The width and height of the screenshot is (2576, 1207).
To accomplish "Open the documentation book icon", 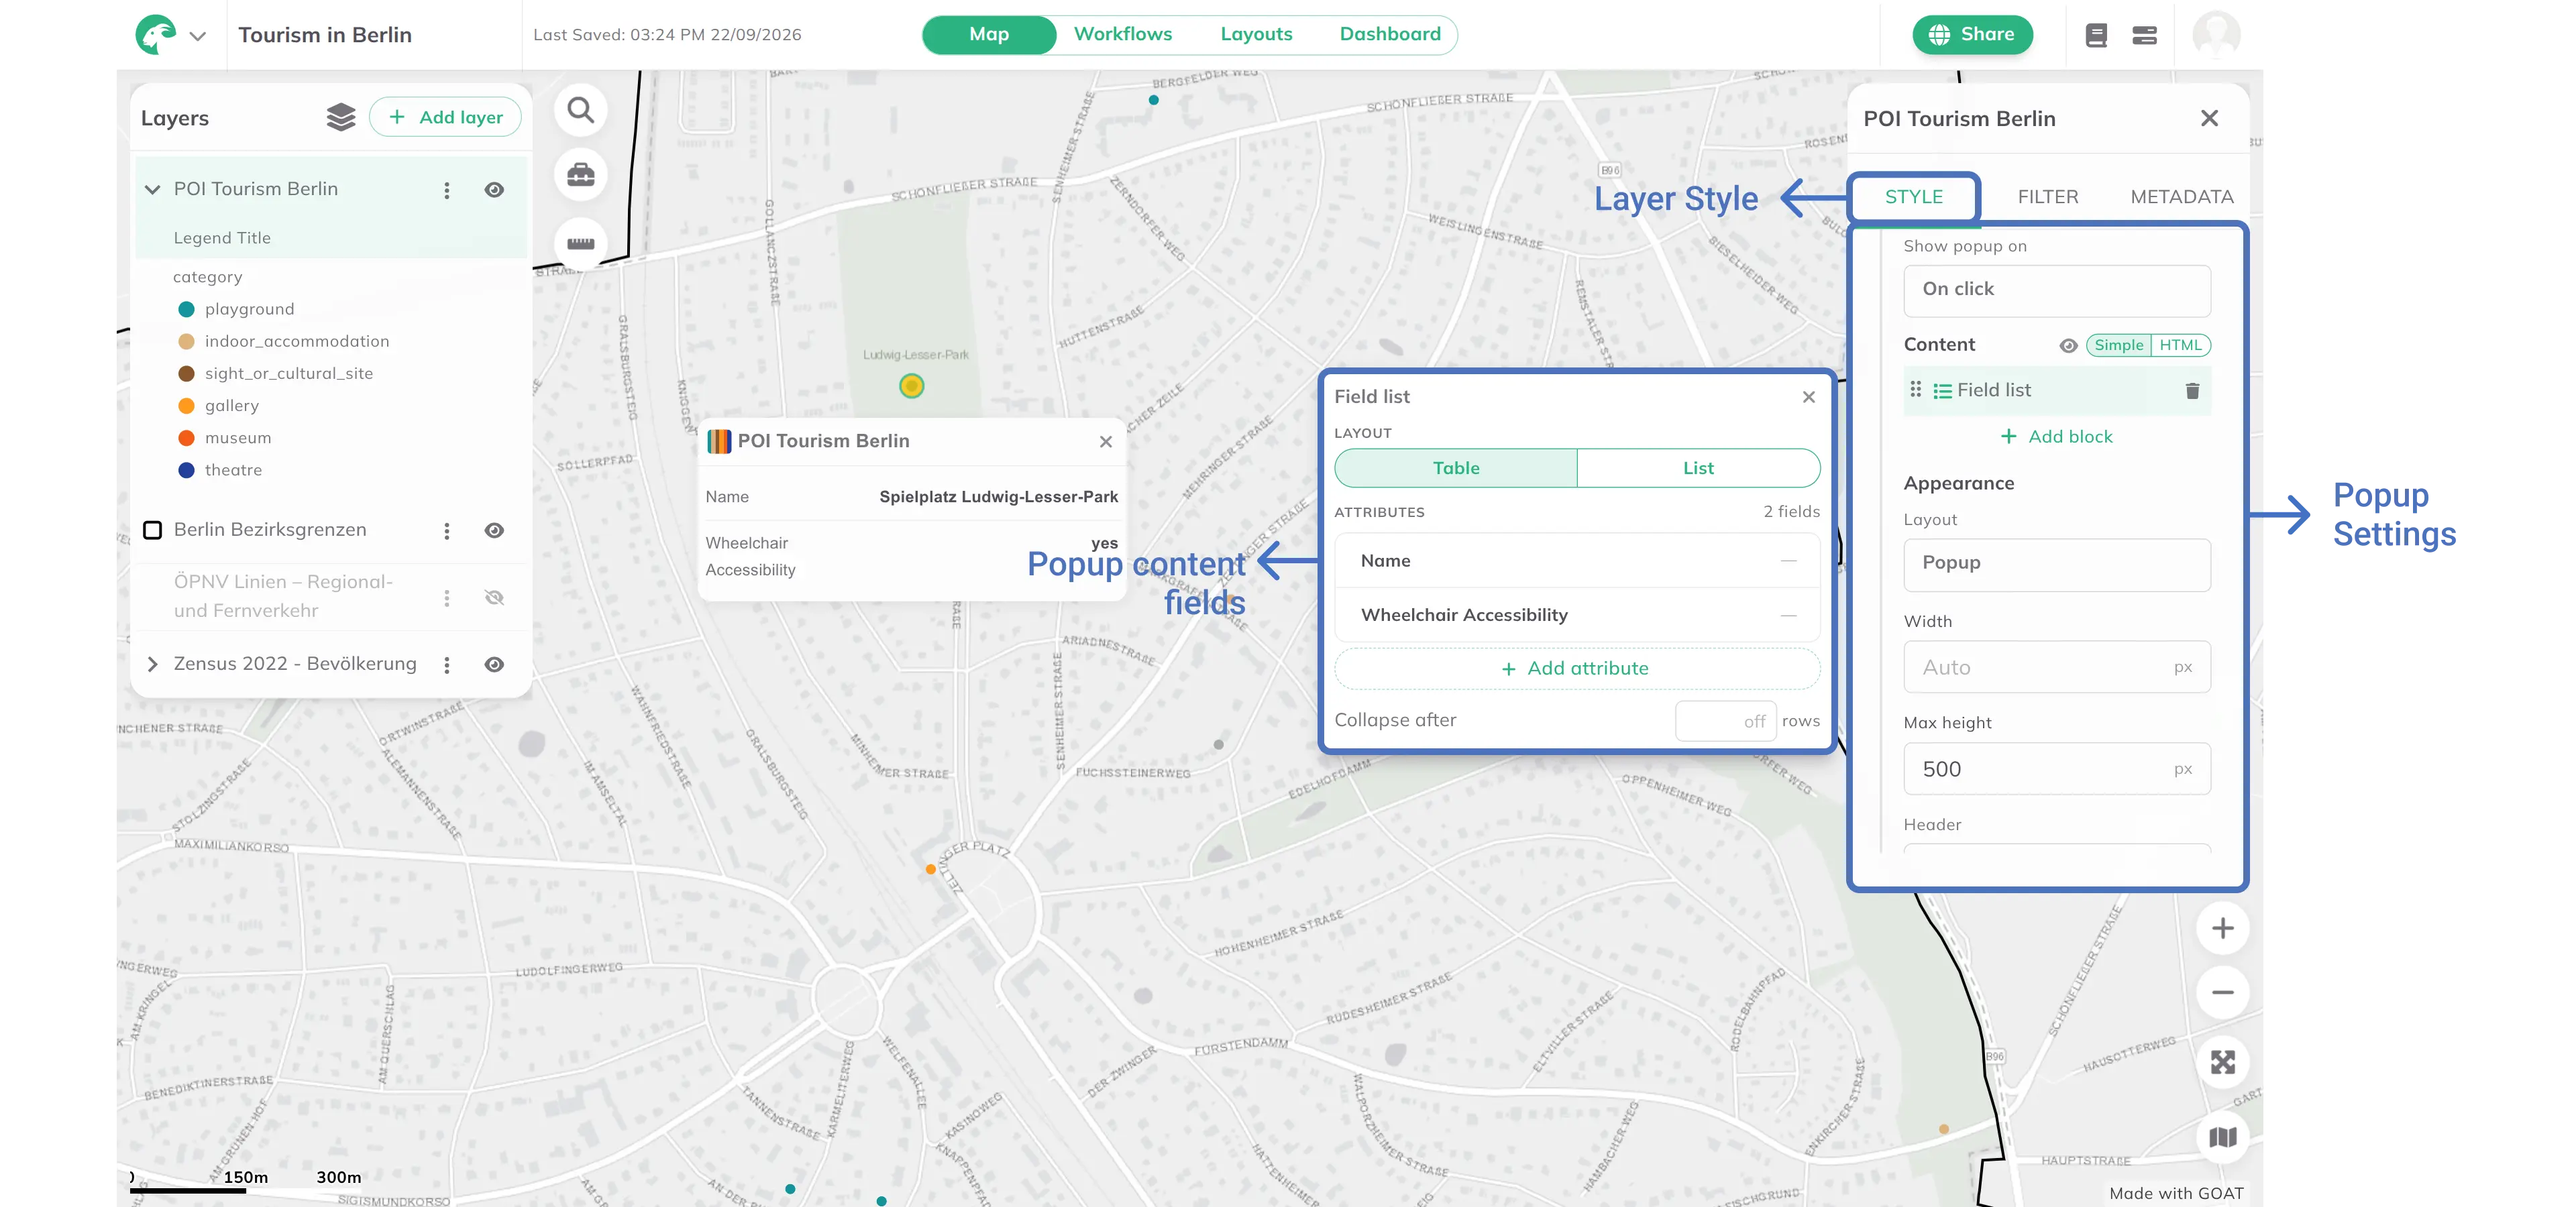I will pos(2096,35).
